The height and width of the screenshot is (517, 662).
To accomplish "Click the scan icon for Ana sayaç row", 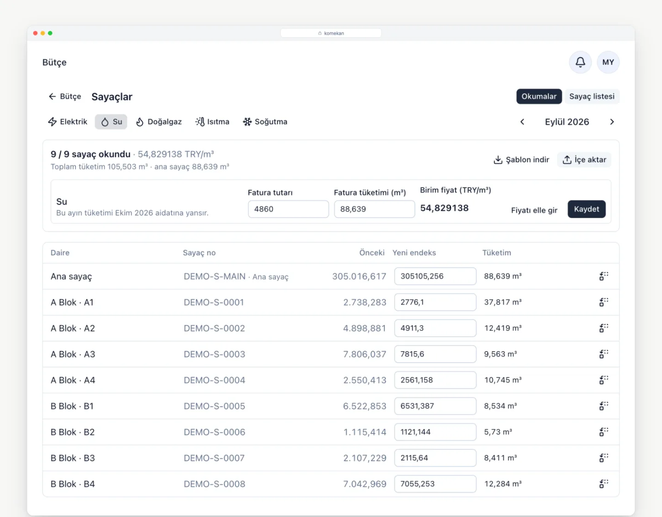I will point(604,276).
